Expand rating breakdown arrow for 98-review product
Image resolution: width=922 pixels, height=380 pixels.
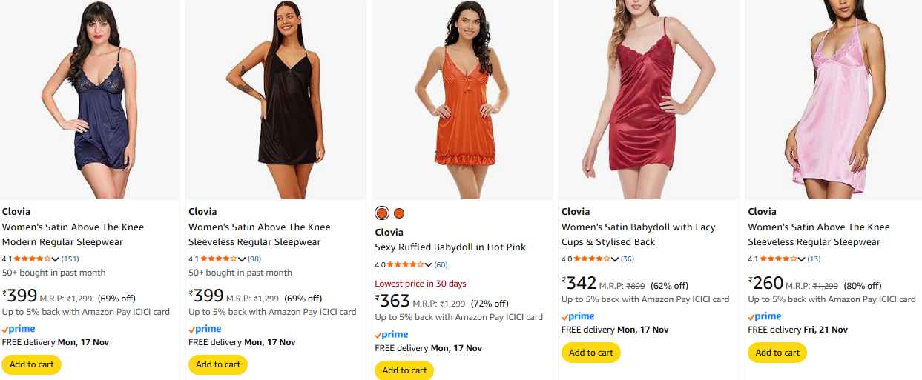[x=242, y=259]
